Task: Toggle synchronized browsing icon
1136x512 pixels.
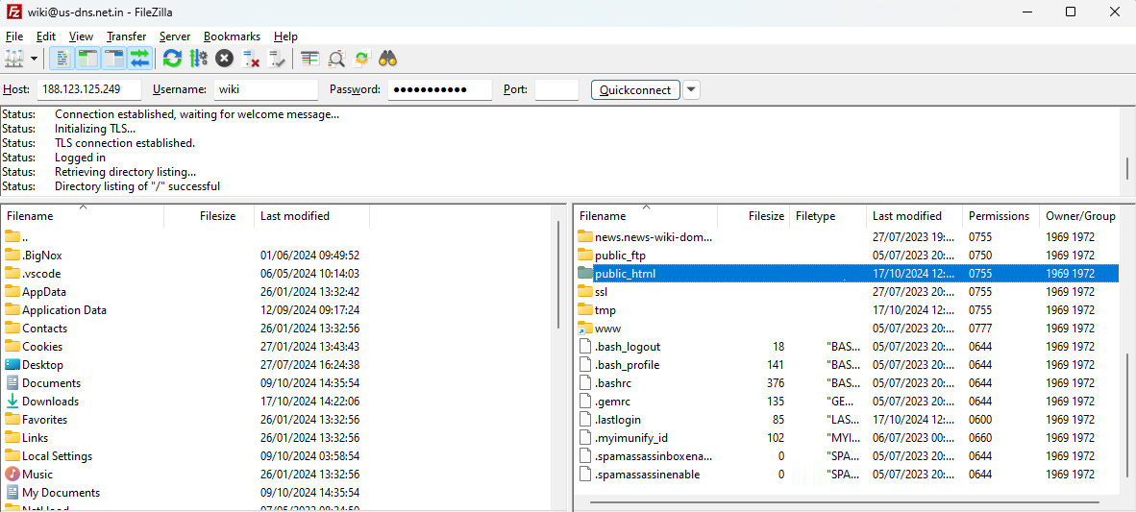Action: [x=361, y=59]
